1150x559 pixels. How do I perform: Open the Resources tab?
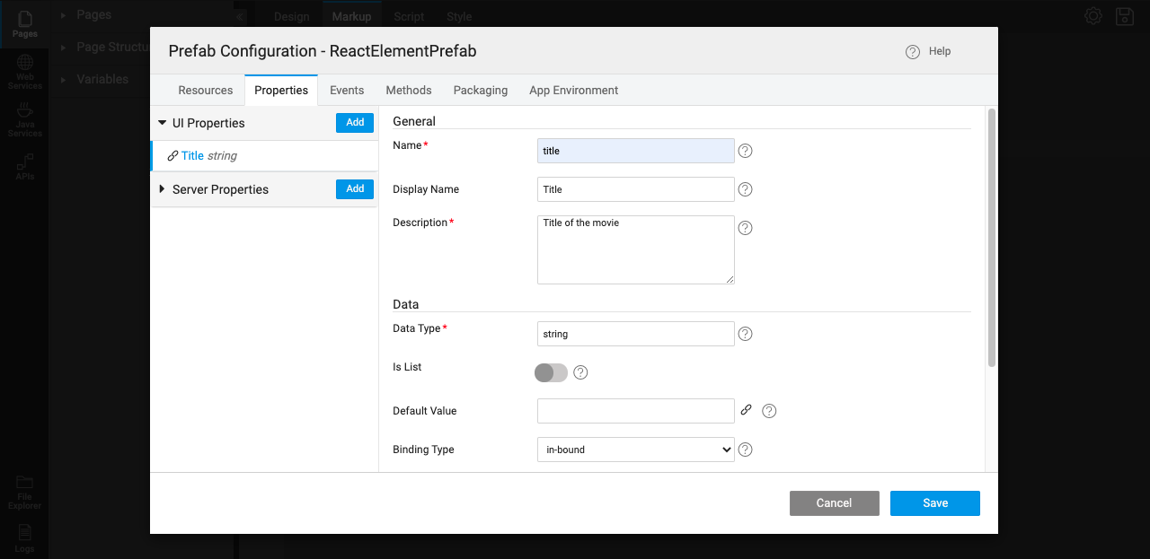click(x=206, y=91)
